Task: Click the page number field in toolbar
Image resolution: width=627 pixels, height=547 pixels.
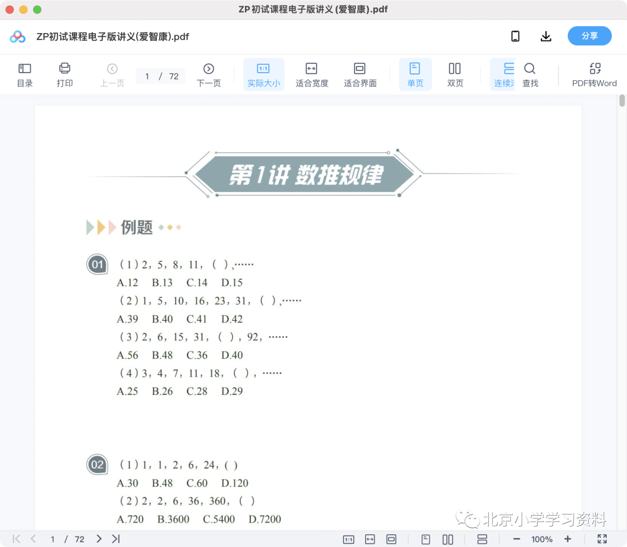Action: click(x=147, y=77)
